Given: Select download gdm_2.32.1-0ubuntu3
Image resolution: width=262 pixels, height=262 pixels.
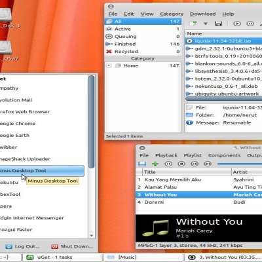Looking at the screenshot, I should [x=223, y=48].
